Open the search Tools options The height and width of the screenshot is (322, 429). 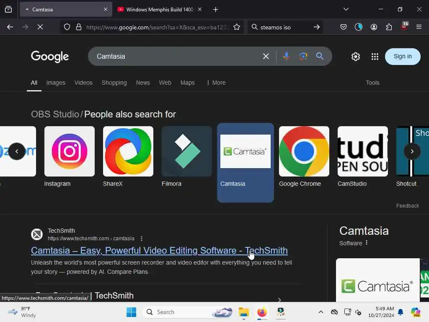point(372,83)
